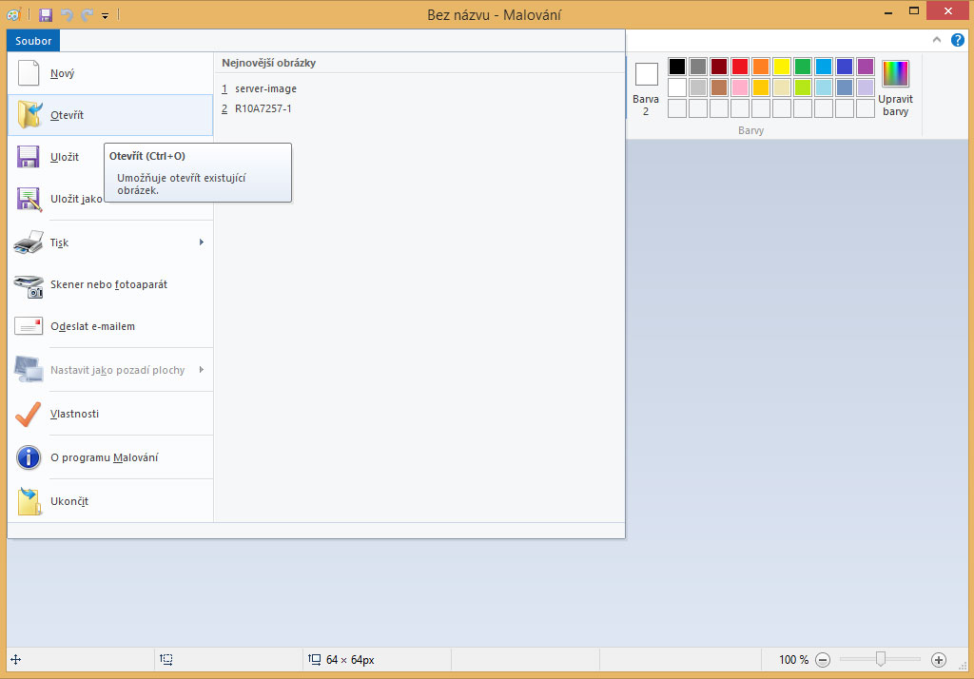974x679 pixels.
Task: Click the 100 % zoom level text
Action: click(x=794, y=660)
